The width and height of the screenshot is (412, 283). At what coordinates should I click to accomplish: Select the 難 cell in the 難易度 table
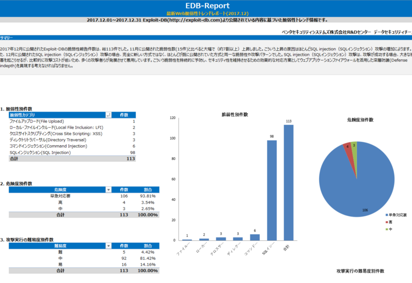(x=60, y=252)
